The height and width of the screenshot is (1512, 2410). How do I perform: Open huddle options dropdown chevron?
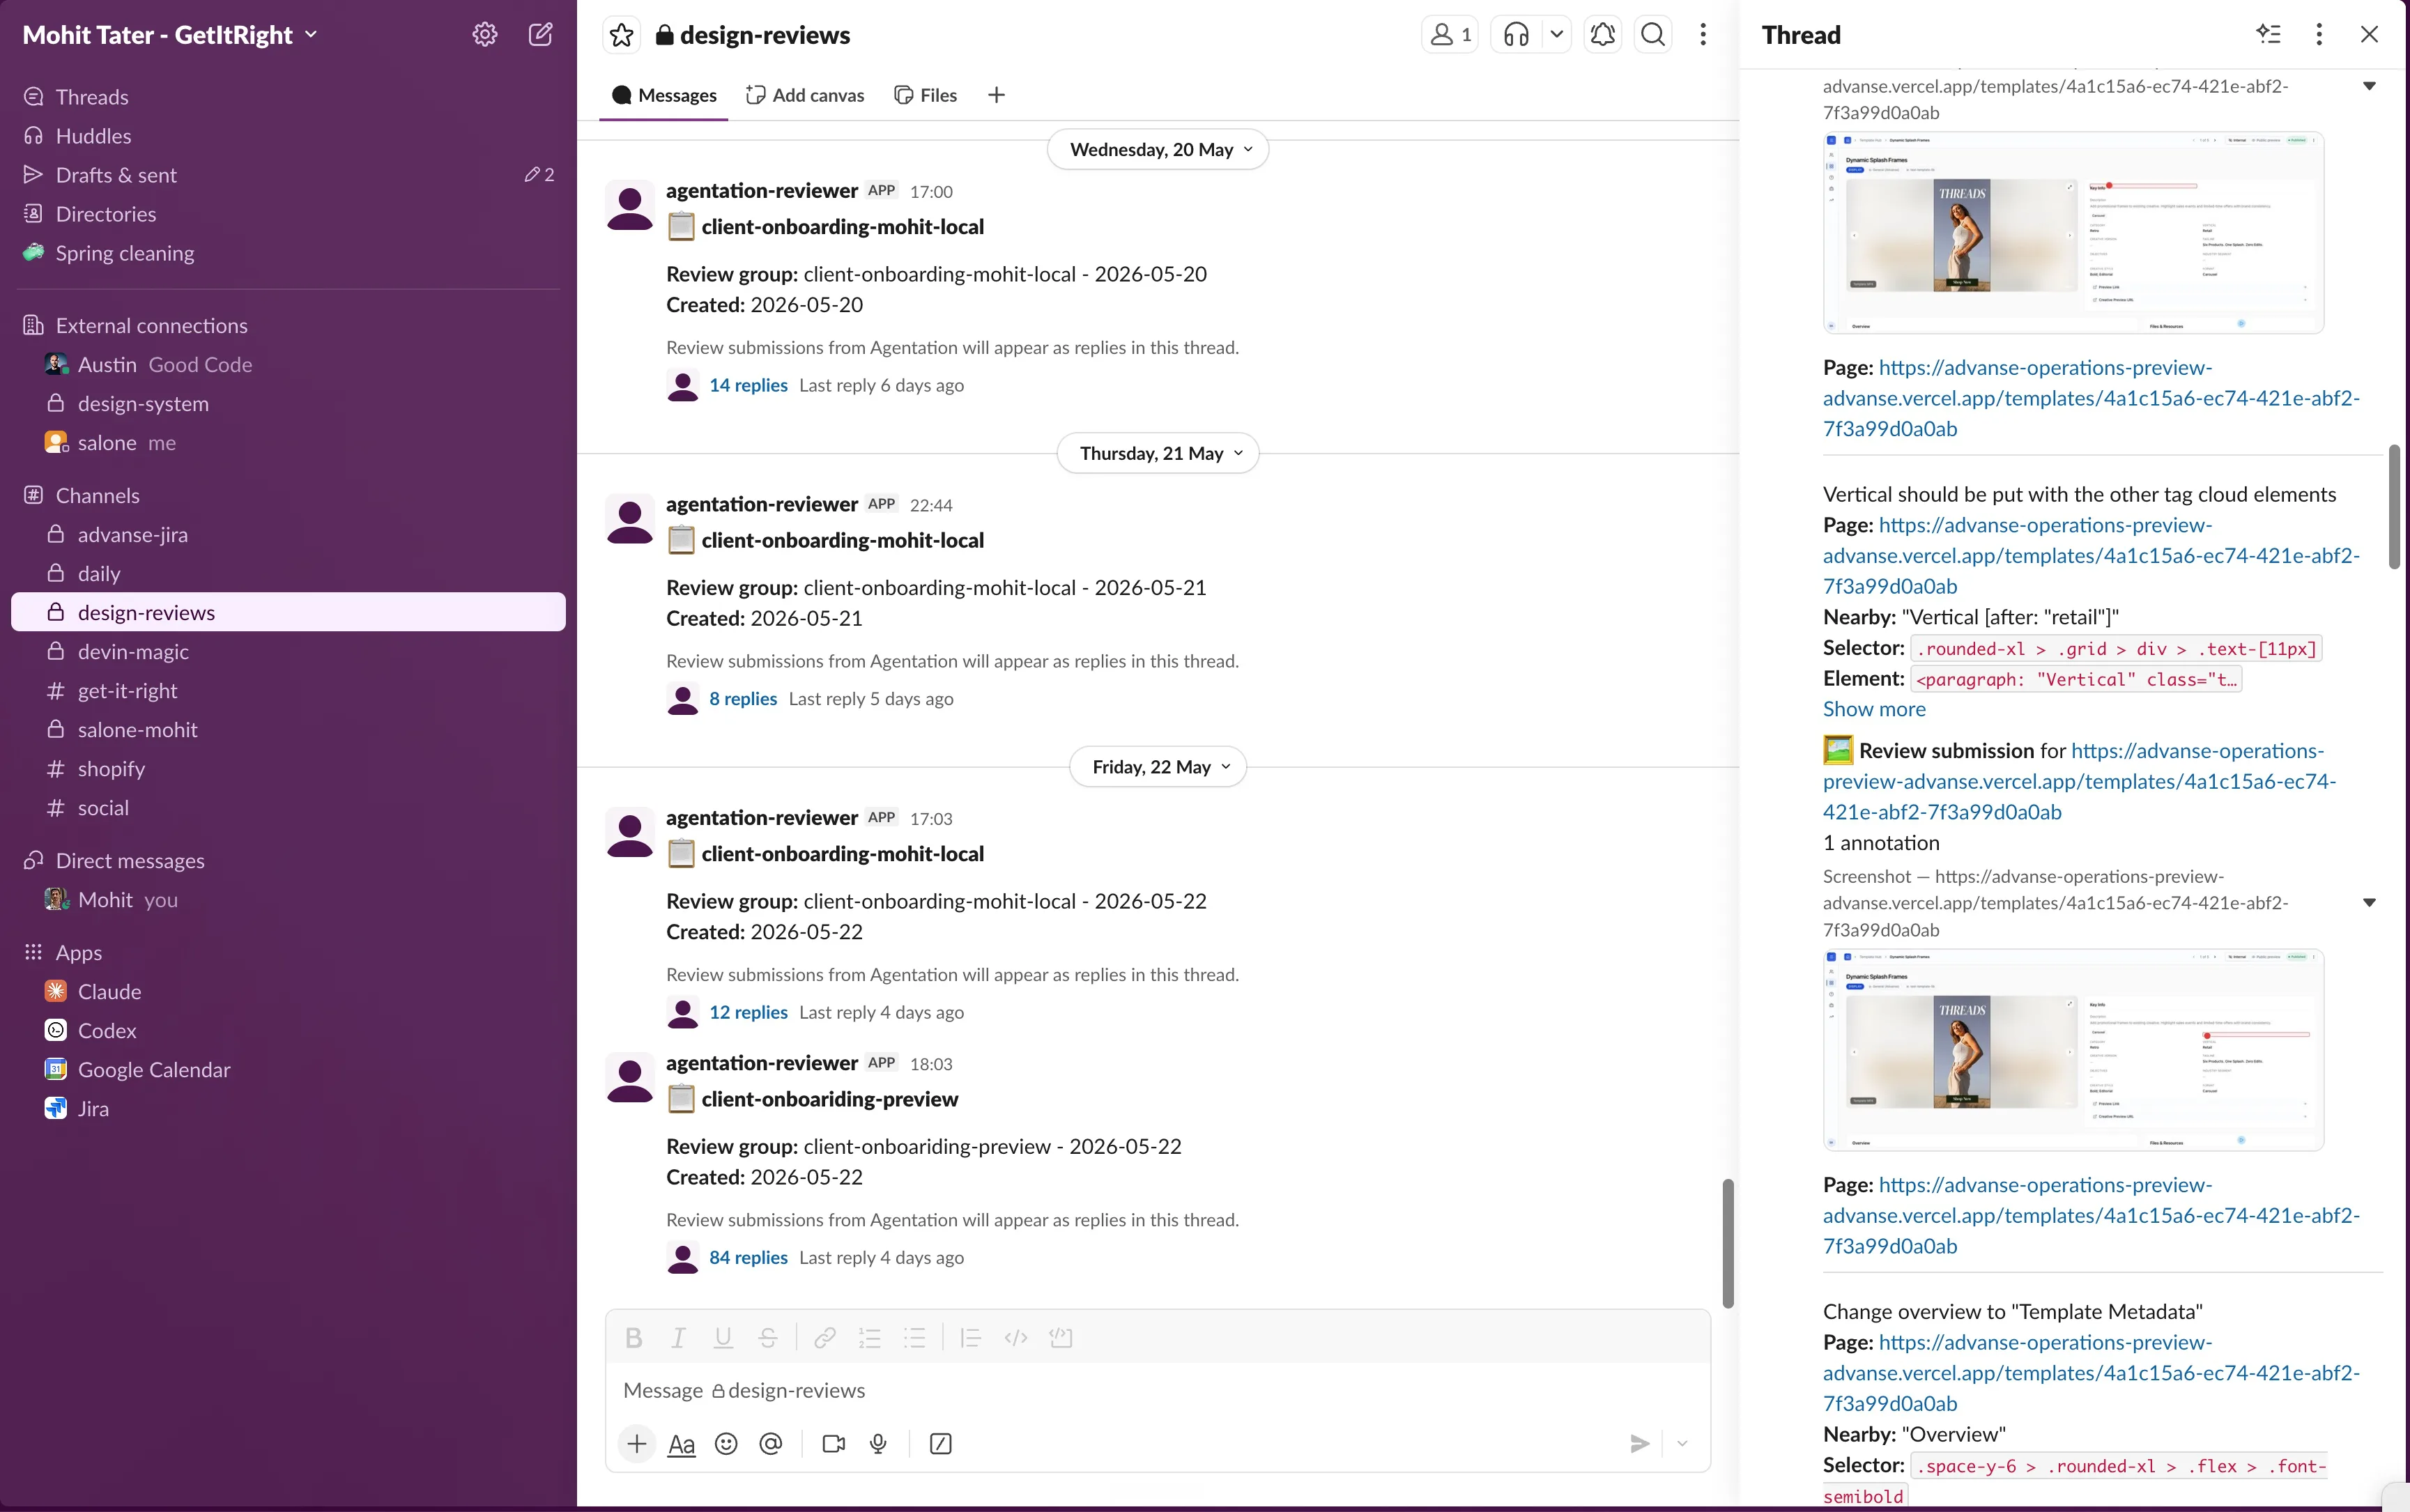coord(1556,35)
